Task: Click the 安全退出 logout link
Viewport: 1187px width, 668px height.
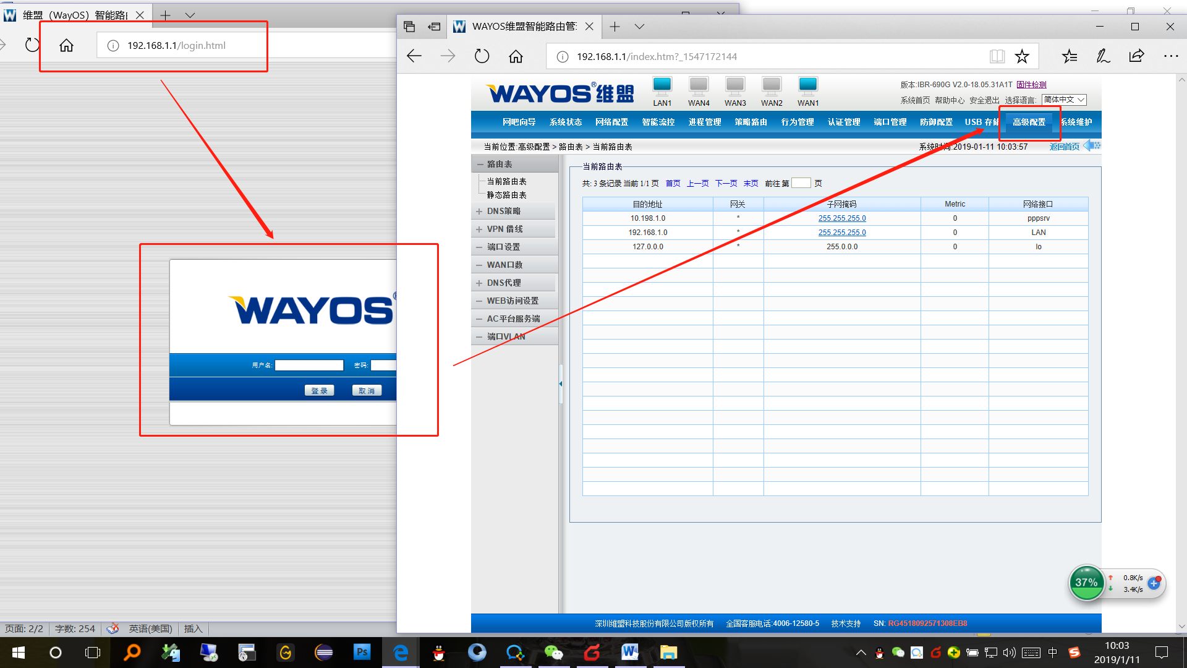Action: [984, 100]
